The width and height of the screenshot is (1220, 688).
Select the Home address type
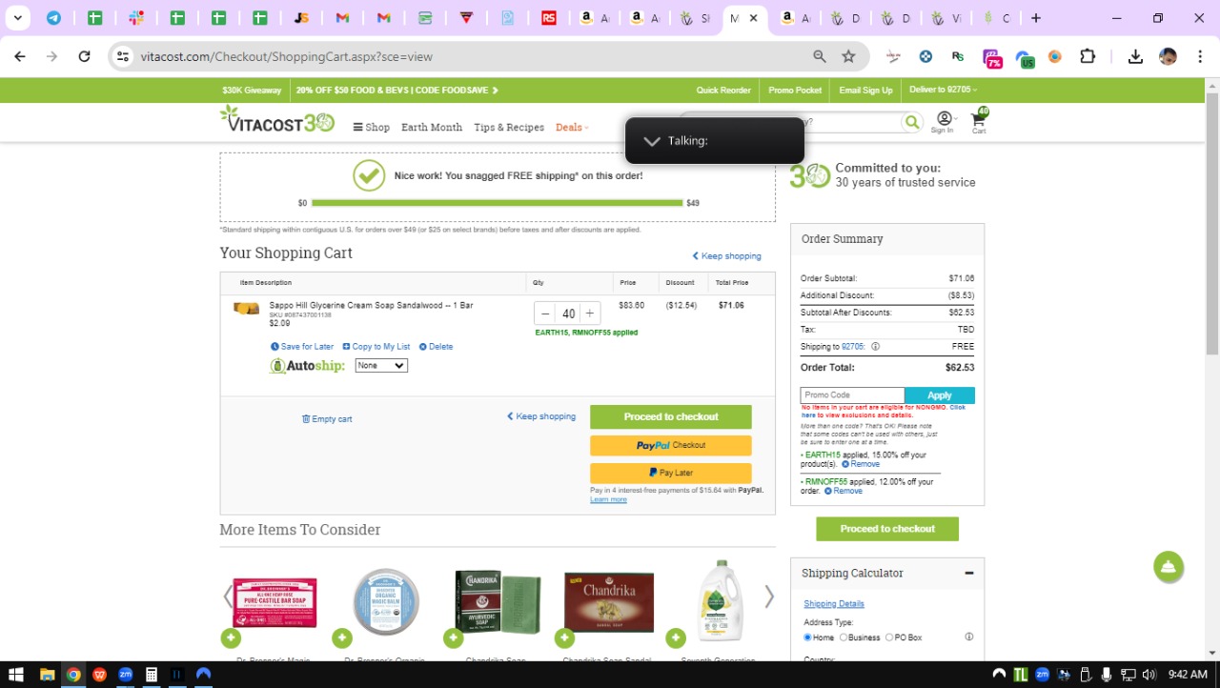[808, 637]
